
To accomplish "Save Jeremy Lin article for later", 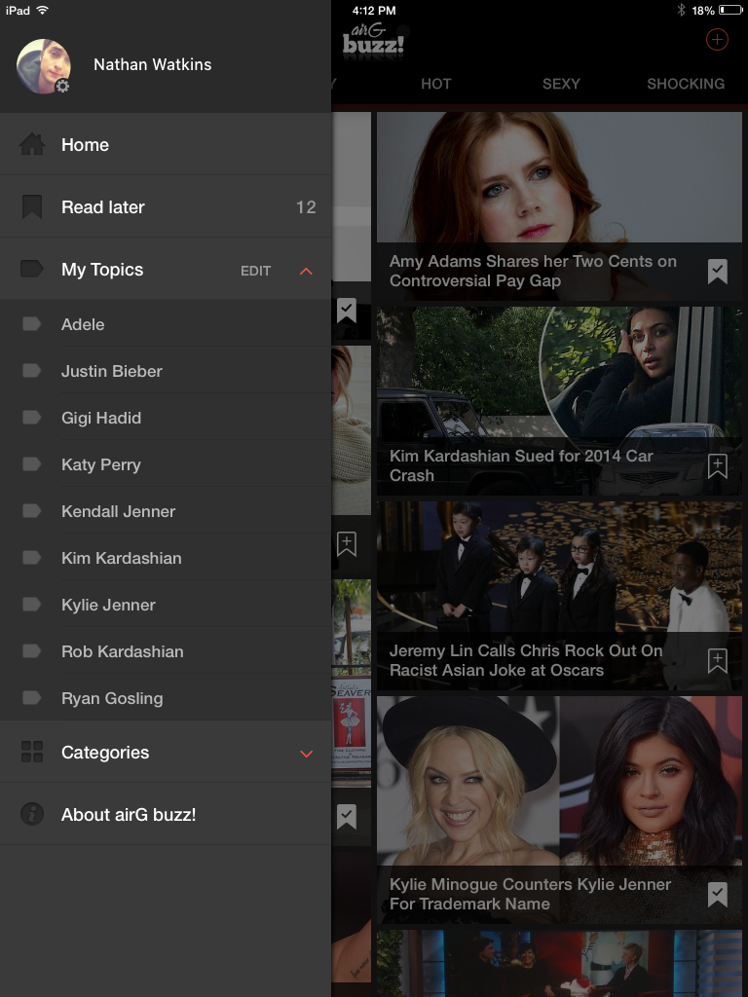I will point(718,661).
